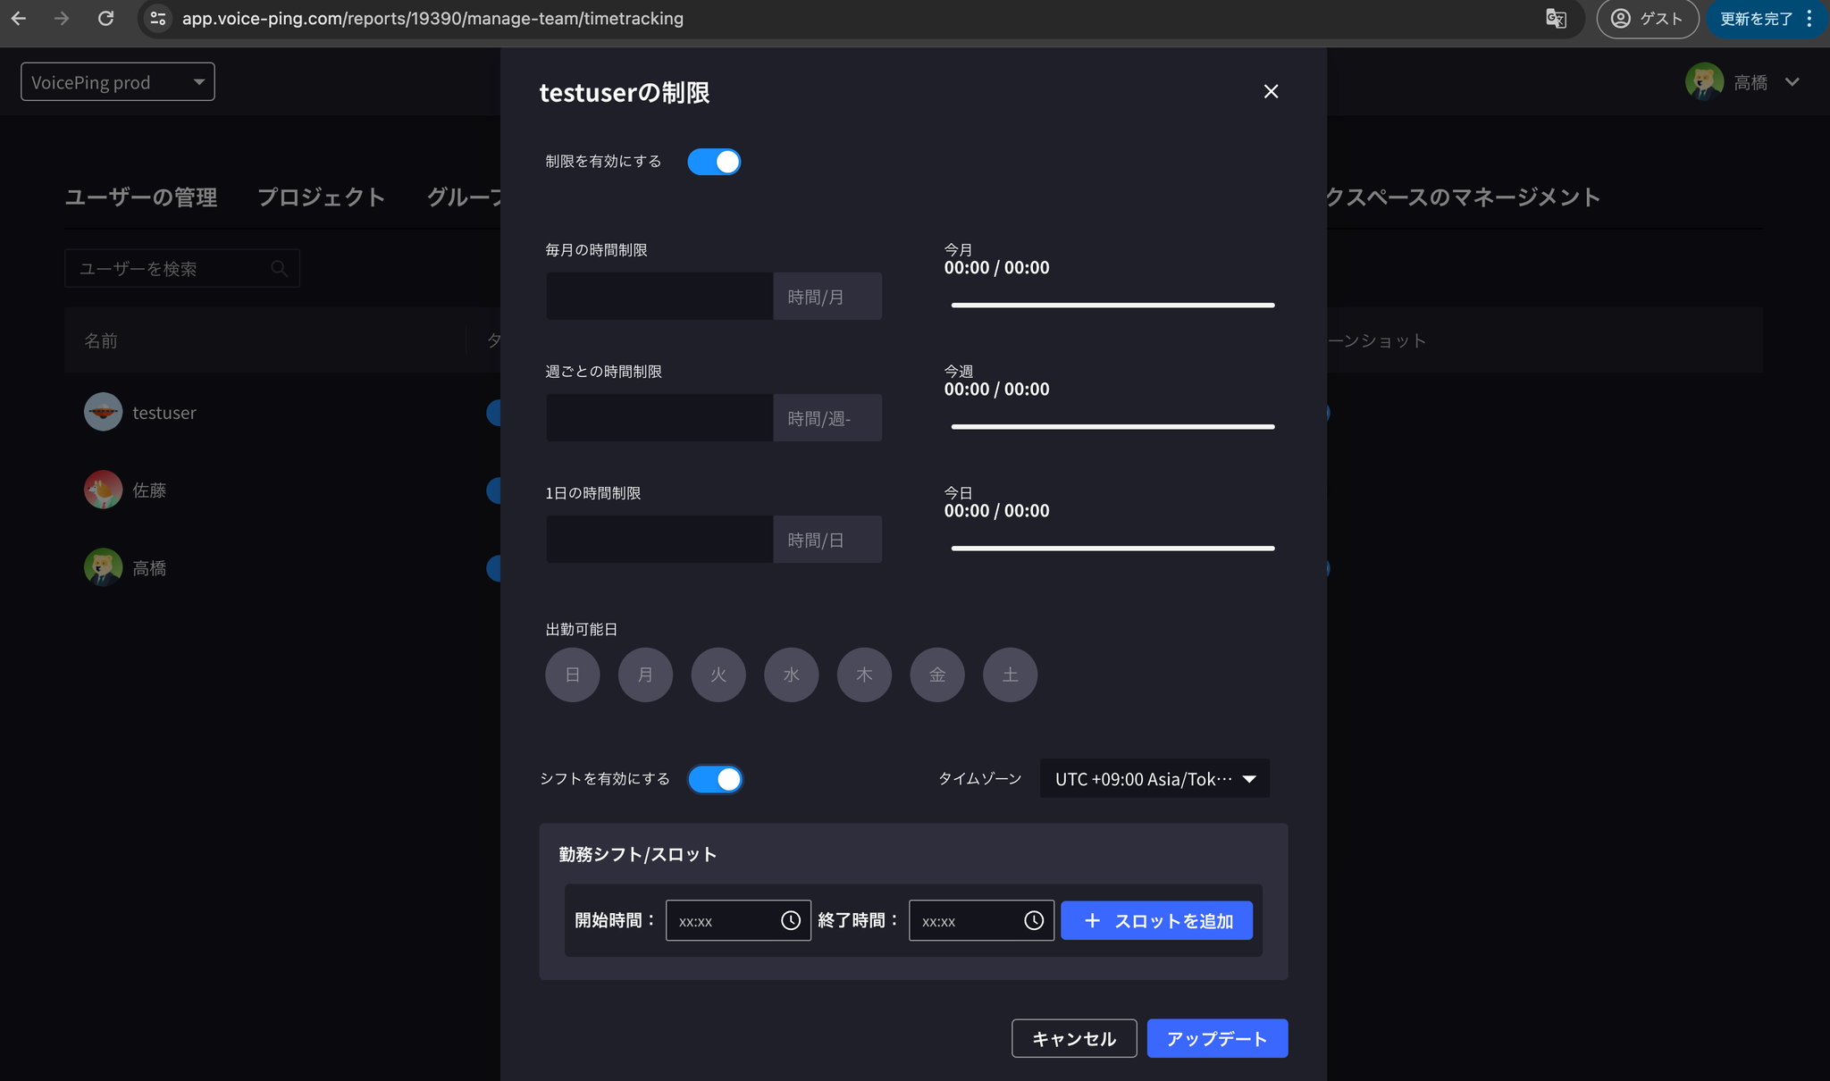
Task: Select 月 as an available workday
Action: [x=645, y=675]
